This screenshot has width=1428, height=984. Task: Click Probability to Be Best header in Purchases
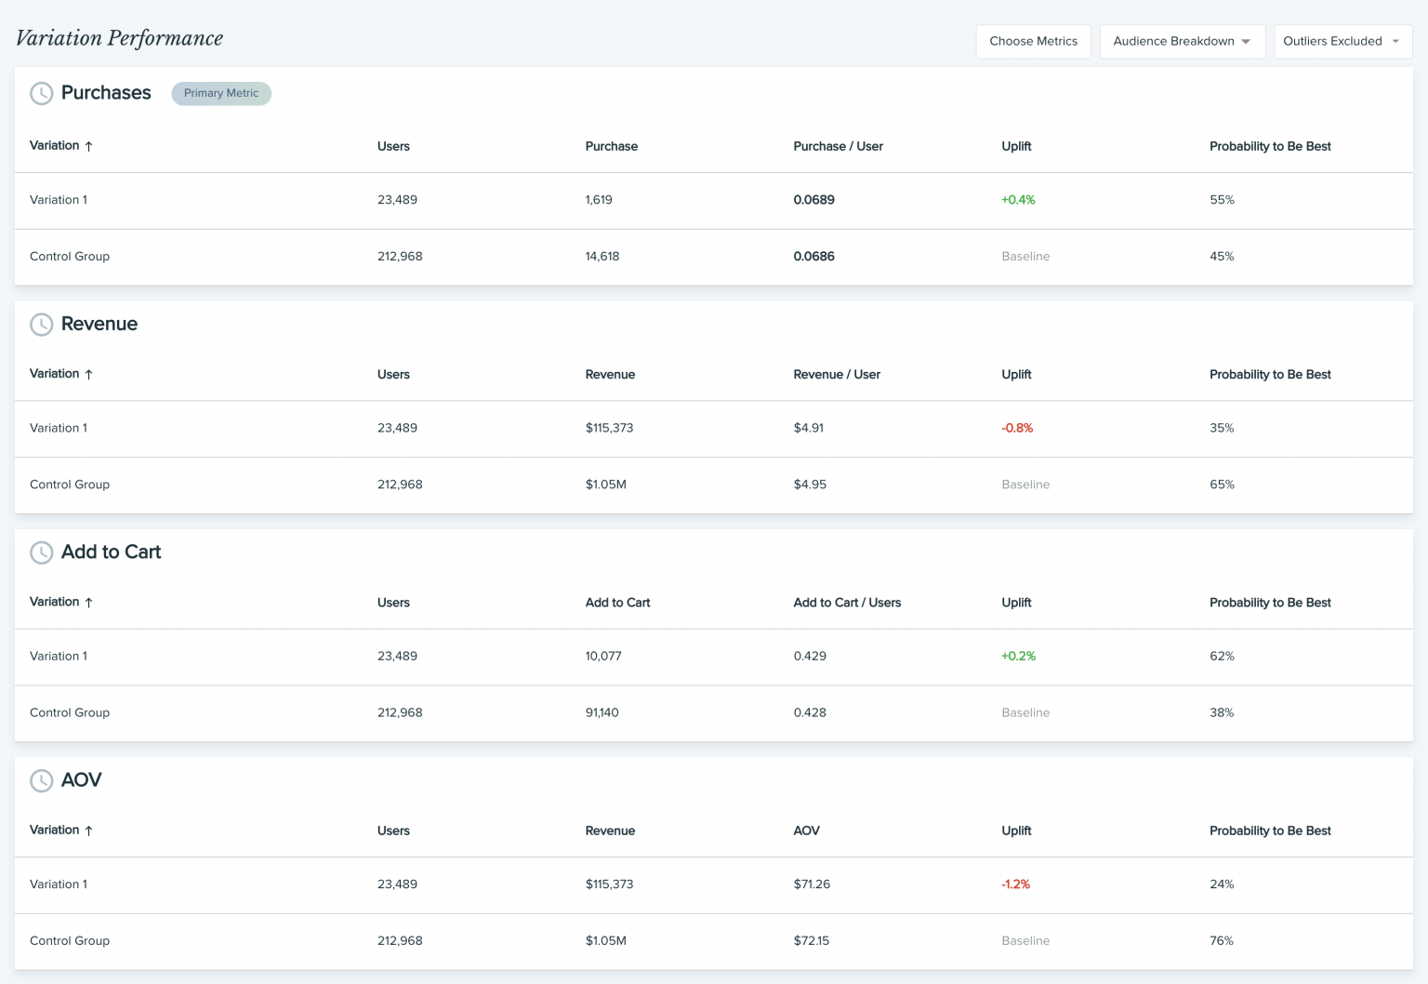point(1270,146)
